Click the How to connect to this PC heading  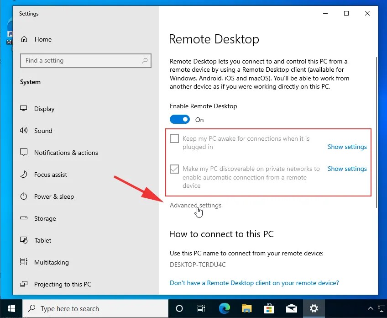[221, 234]
